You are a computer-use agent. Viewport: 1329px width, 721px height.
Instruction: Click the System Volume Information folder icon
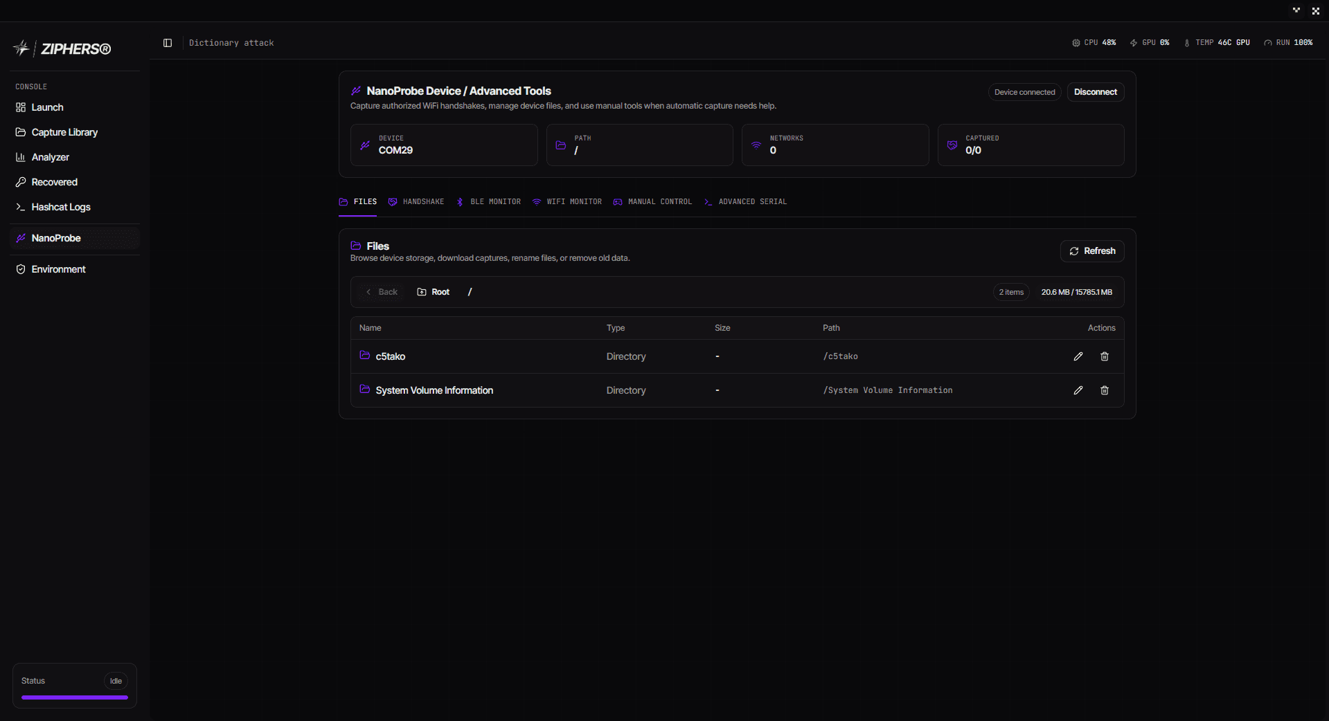click(x=365, y=390)
